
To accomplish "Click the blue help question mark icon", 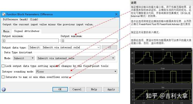I will 3,89.
